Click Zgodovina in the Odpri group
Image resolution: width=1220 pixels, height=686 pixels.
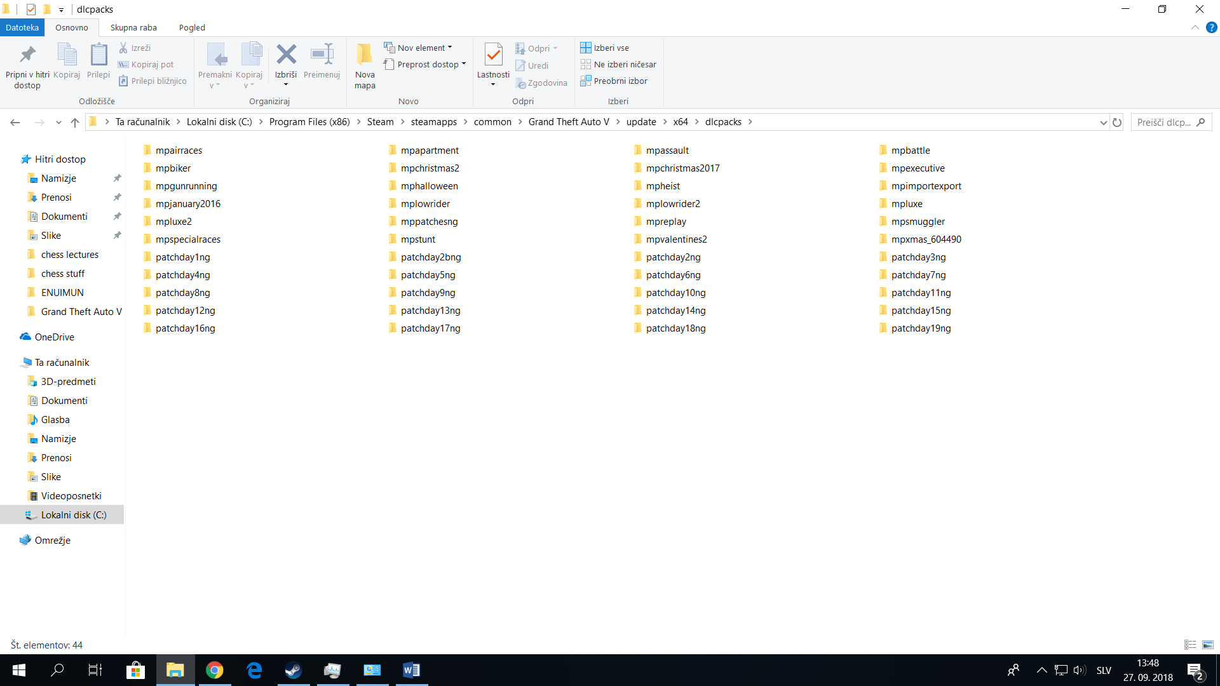[541, 83]
